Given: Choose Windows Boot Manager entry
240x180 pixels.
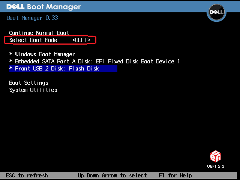Looking at the screenshot, I should pyautogui.click(x=45, y=55).
